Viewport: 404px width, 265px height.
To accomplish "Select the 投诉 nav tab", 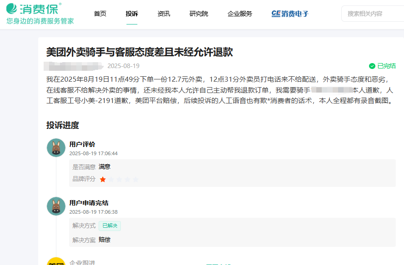I will pyautogui.click(x=132, y=14).
